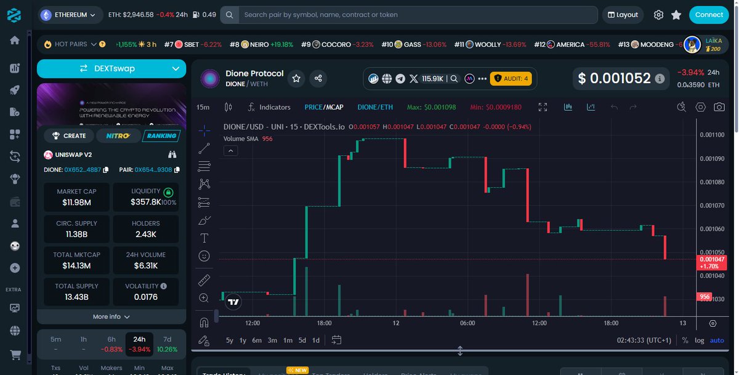Switch the chart to DIONE/ETH pricing
Image resolution: width=739 pixels, height=375 pixels.
375,107
